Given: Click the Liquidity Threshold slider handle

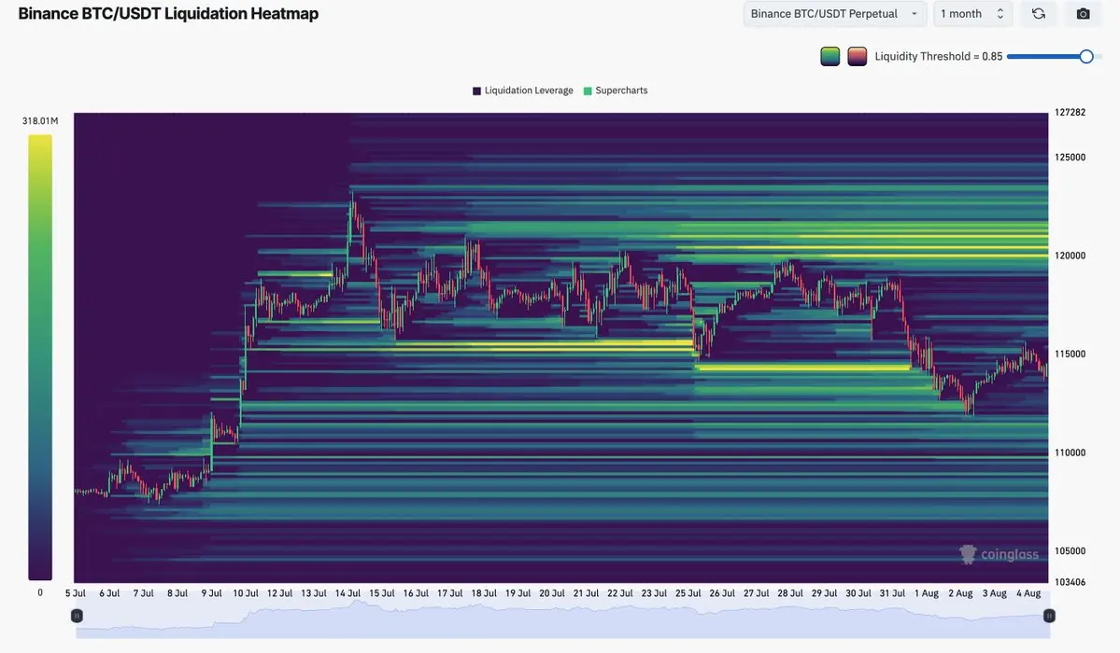Looking at the screenshot, I should coord(1085,56).
